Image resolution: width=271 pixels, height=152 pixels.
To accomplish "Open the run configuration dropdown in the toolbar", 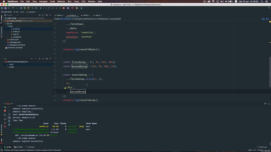I will 49,8.
